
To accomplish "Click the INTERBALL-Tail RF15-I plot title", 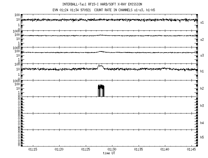I will click(106, 4).
